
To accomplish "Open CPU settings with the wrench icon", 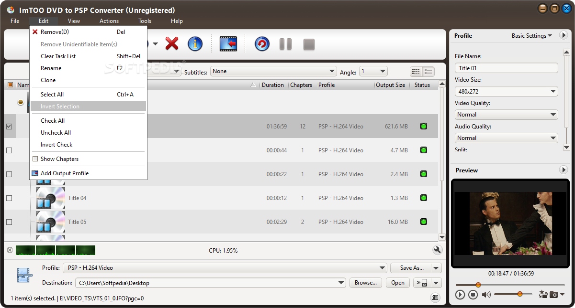I will pyautogui.click(x=437, y=250).
